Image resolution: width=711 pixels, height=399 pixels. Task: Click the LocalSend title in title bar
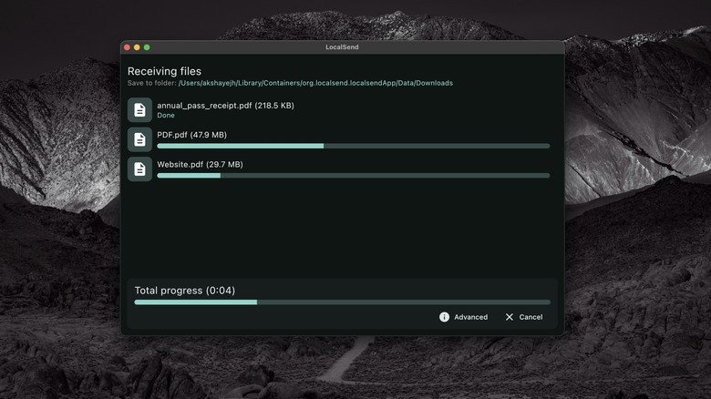coord(342,47)
